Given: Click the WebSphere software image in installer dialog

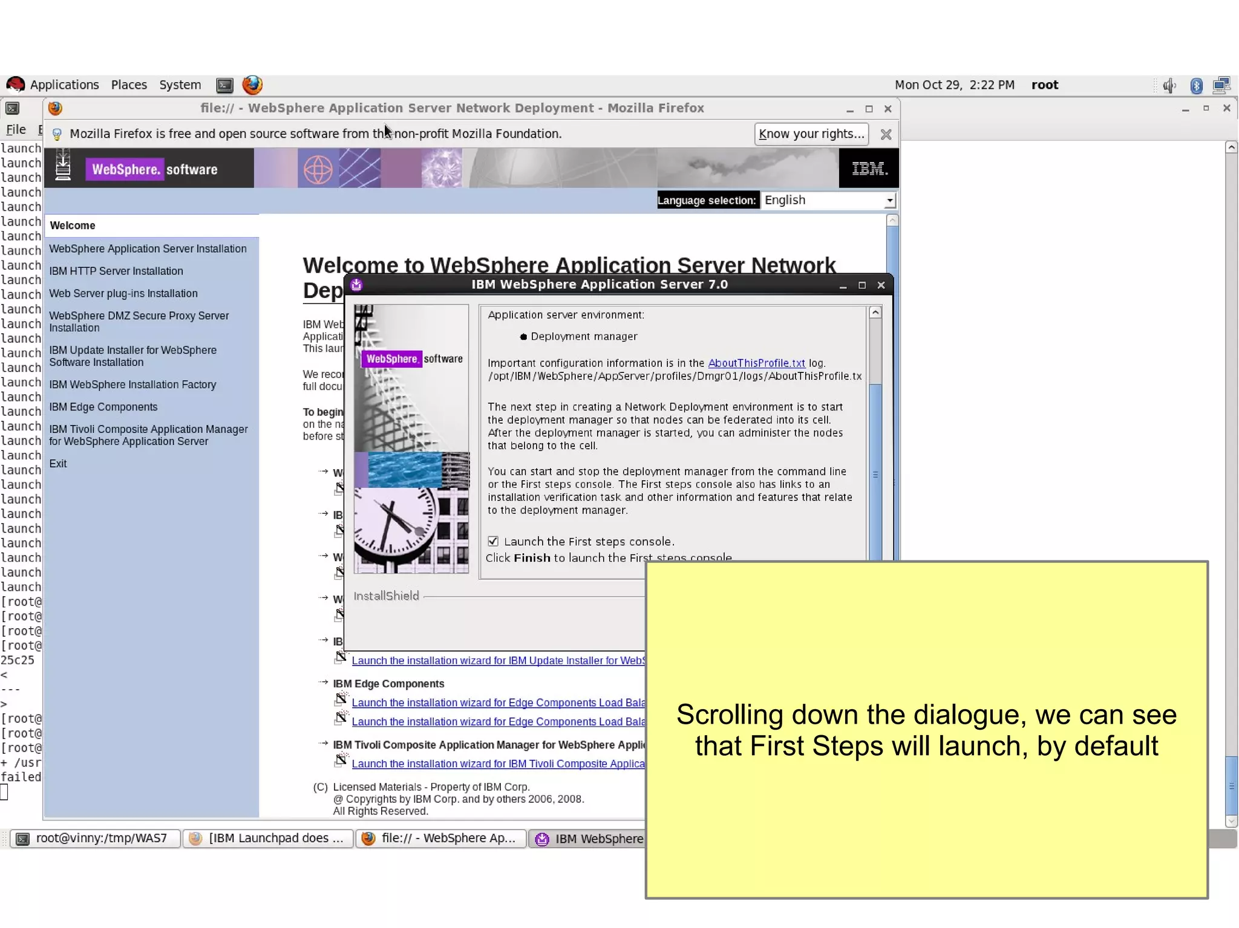Looking at the screenshot, I should tap(411, 439).
